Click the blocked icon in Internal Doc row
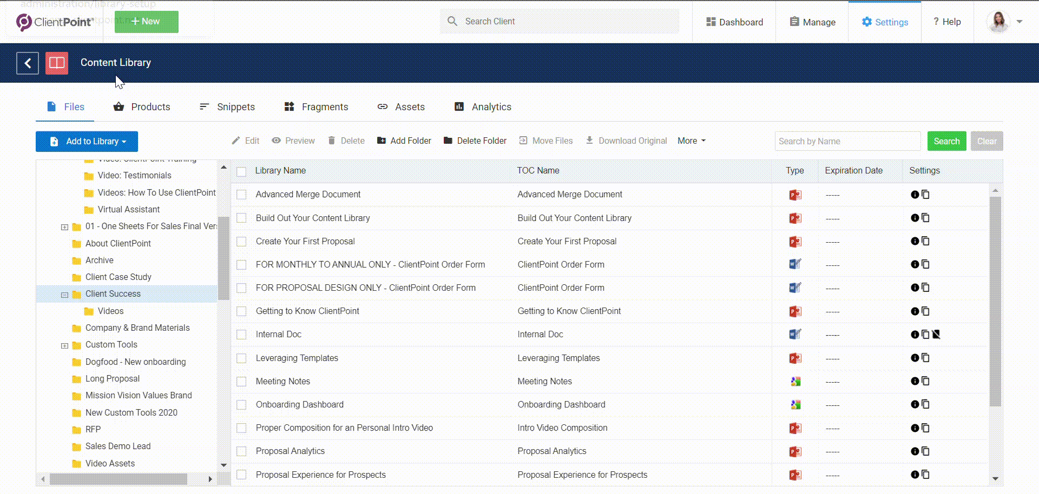This screenshot has width=1039, height=494. tap(936, 335)
